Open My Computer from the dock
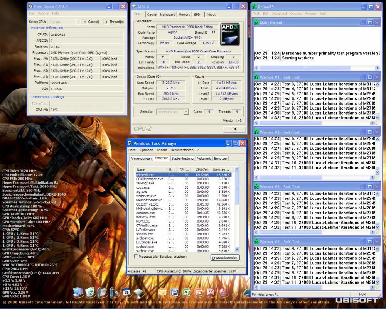 (78, 292)
